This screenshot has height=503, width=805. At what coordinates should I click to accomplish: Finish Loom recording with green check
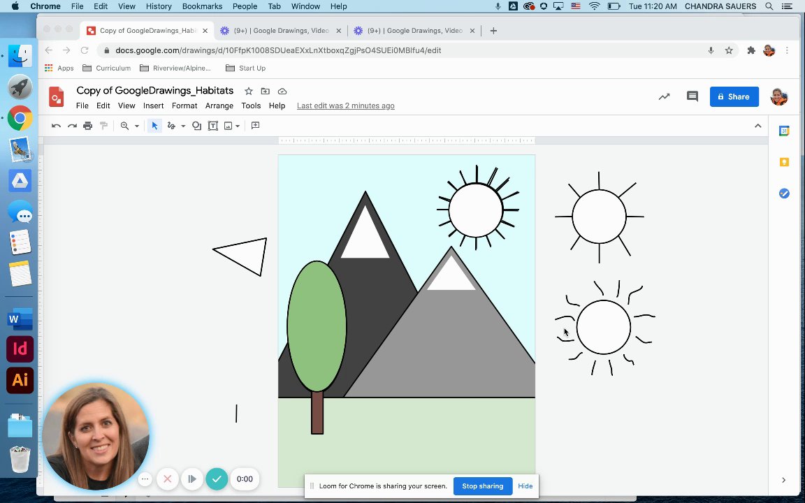(x=217, y=479)
